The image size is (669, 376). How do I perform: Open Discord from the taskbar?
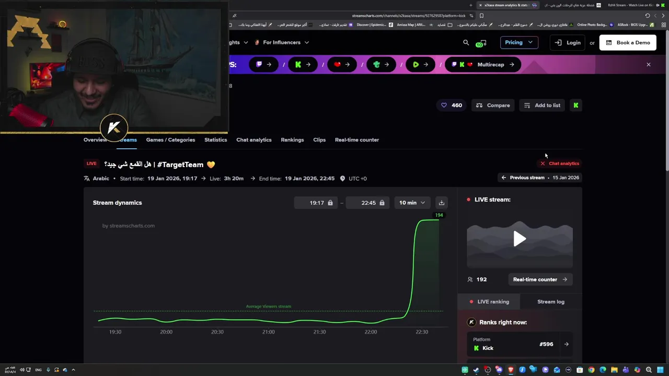pos(499,370)
